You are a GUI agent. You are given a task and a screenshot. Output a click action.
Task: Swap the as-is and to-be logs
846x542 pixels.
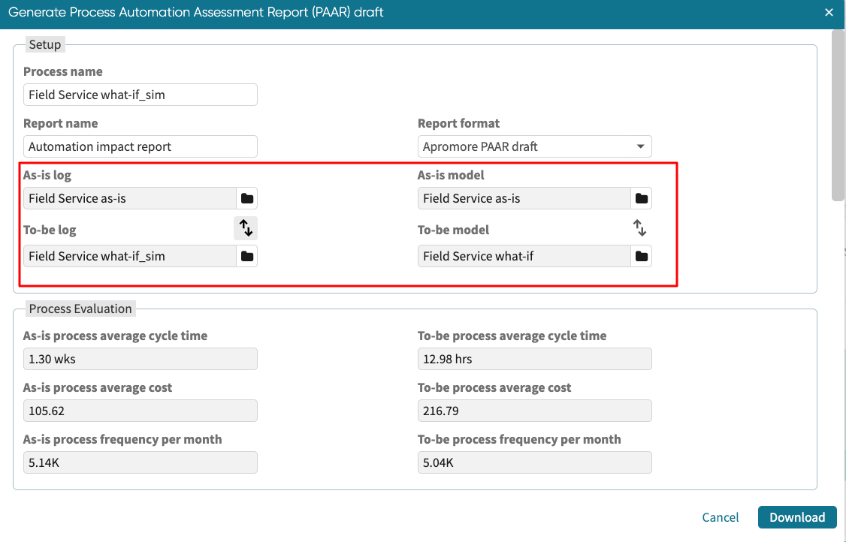[246, 227]
